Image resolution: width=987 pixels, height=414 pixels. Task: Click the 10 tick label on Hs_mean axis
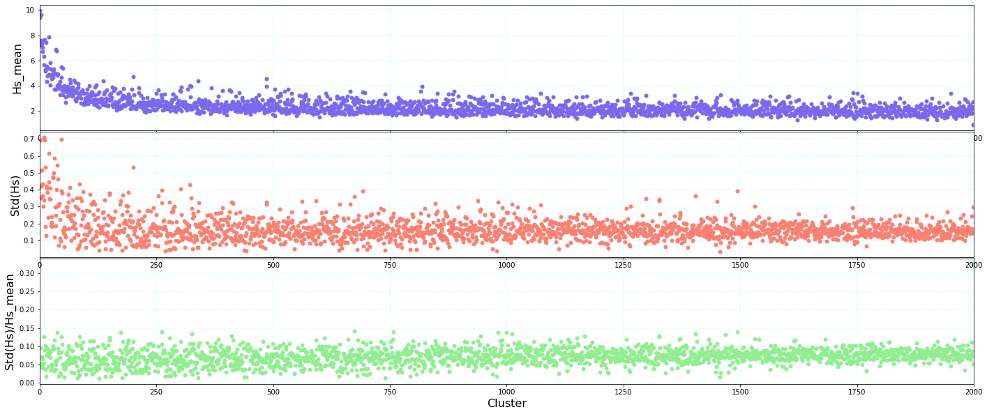point(31,10)
